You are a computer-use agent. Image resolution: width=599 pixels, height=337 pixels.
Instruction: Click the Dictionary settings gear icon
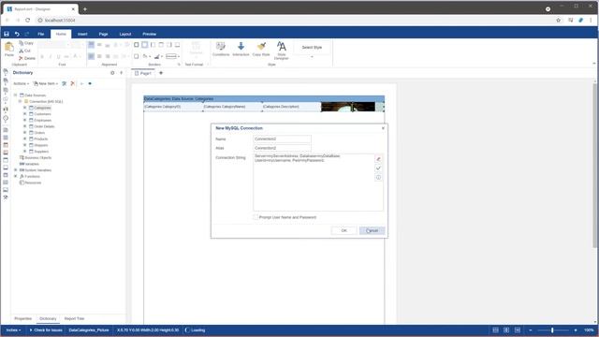point(112,73)
